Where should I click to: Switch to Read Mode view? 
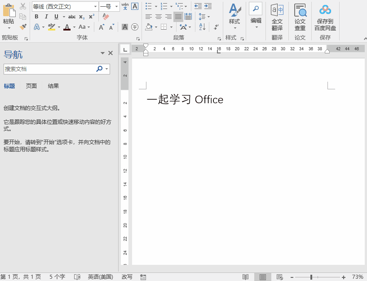245,277
